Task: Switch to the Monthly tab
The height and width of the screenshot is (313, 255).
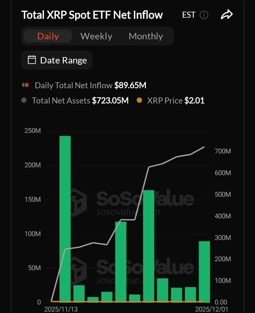Action: click(x=146, y=36)
